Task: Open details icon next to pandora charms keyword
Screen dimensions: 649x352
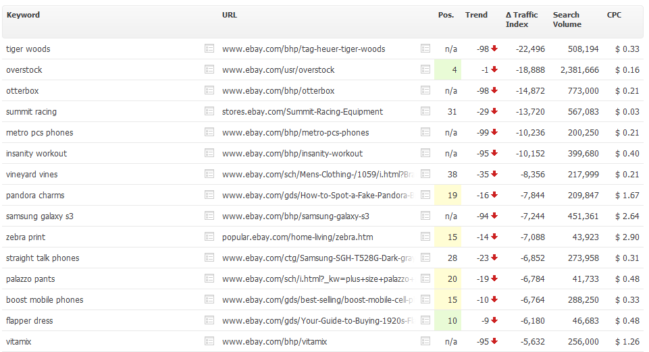Action: click(209, 195)
